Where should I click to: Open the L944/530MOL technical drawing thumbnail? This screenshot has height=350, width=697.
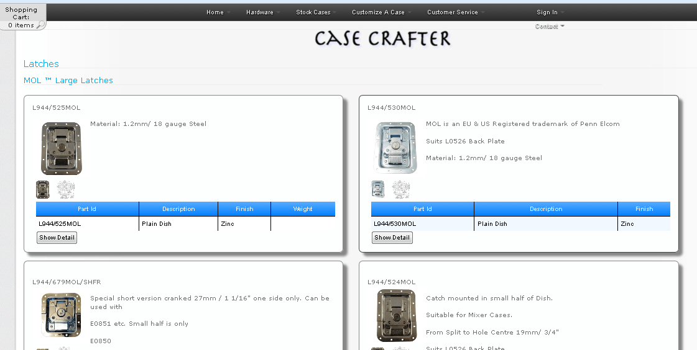pyautogui.click(x=401, y=189)
